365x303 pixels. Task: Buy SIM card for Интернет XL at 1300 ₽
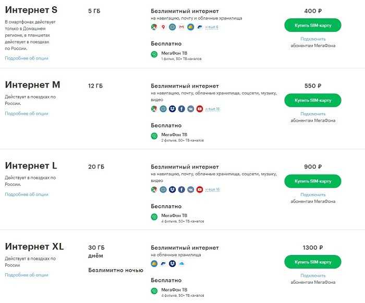313,262
